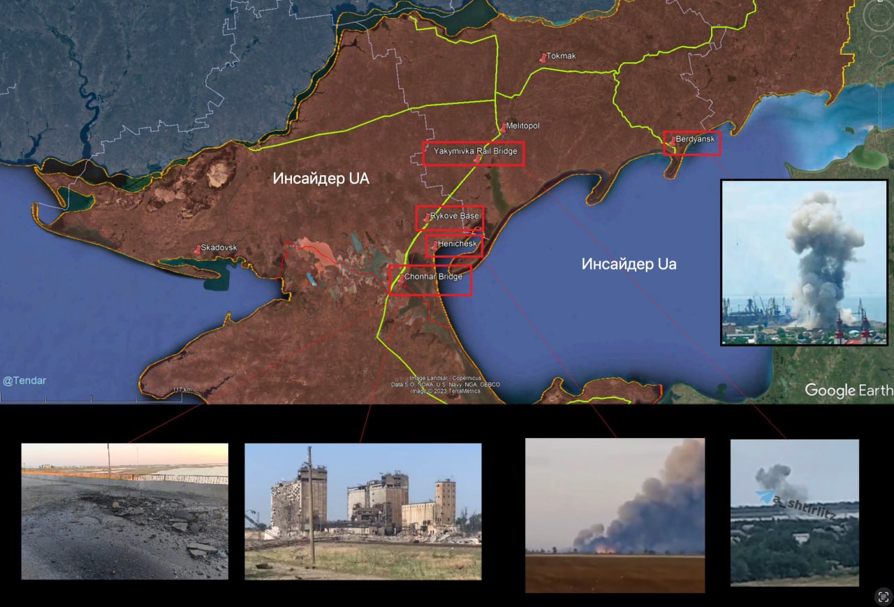Click the Landsat / Copernicus attribution text
This screenshot has width=894, height=607.
[x=445, y=378]
